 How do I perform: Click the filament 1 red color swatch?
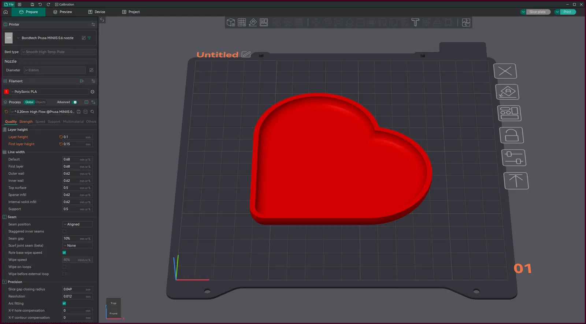tap(6, 92)
